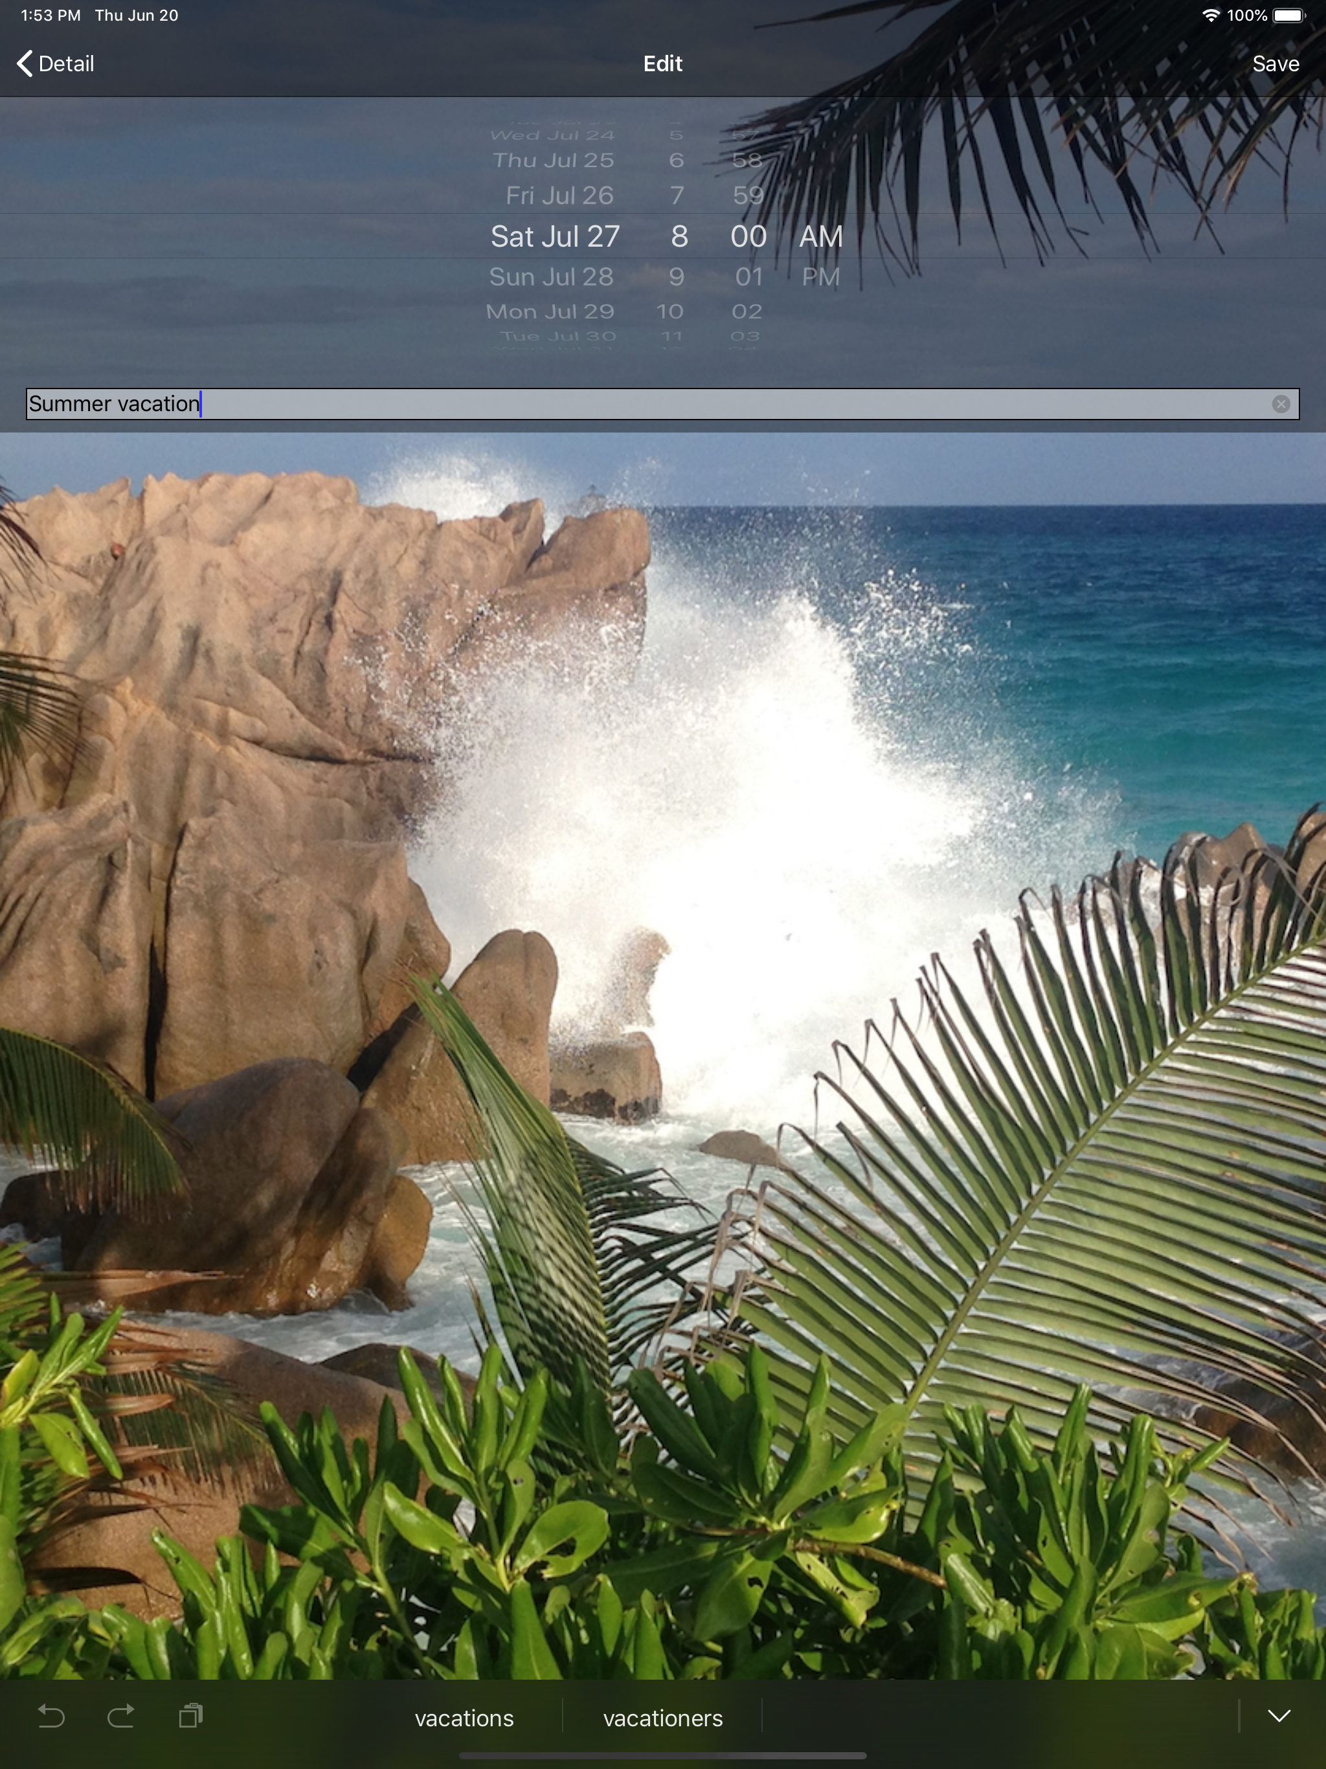Select hour 7 in the picker
Image resolution: width=1326 pixels, height=1769 pixels.
(x=677, y=195)
